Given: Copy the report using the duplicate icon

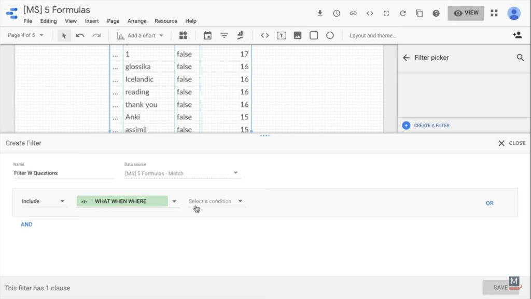Looking at the screenshot, I should click(419, 13).
